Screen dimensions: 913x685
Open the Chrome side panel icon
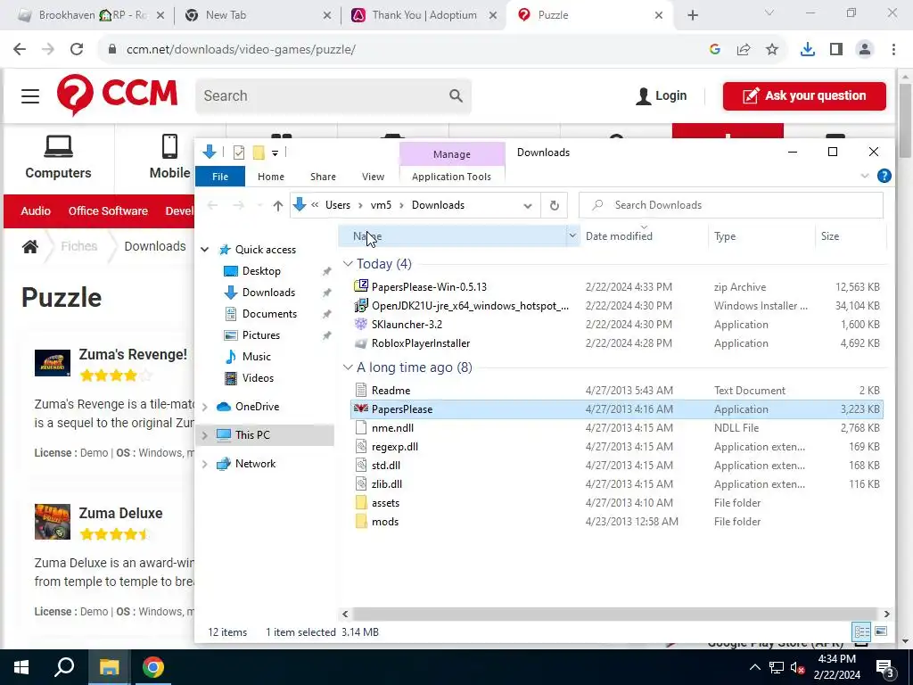click(x=836, y=50)
